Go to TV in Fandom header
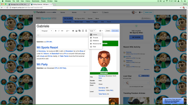Image resolution: width=188 pixels, height=105 pixels. click(85, 12)
